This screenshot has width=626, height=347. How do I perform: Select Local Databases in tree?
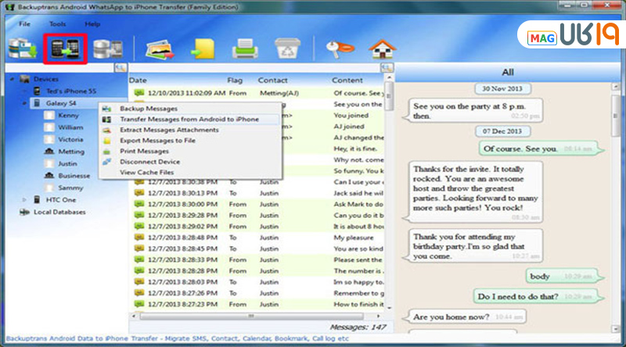coord(59,213)
